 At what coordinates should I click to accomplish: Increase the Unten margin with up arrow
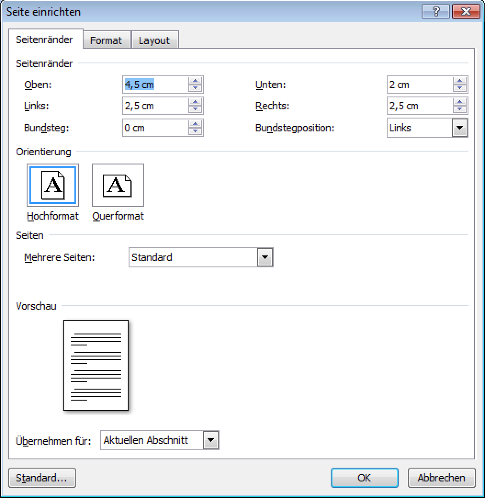460,81
